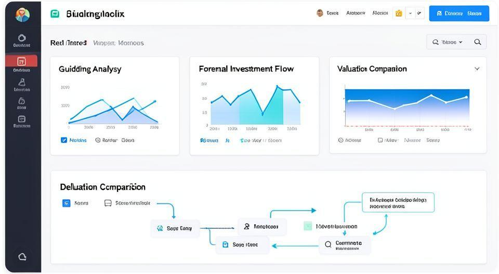Open the sidebar person icon below red item
The image size is (499, 274).
click(x=21, y=82)
